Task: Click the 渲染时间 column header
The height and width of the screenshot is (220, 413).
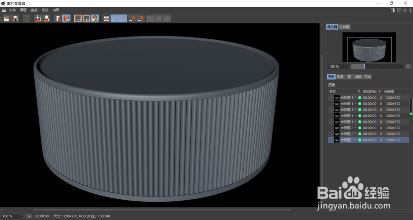Action: tap(370, 92)
